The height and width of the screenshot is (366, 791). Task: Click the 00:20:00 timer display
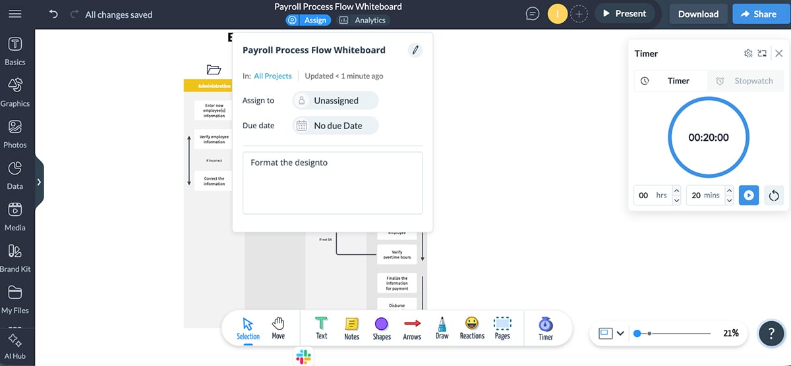pos(709,138)
